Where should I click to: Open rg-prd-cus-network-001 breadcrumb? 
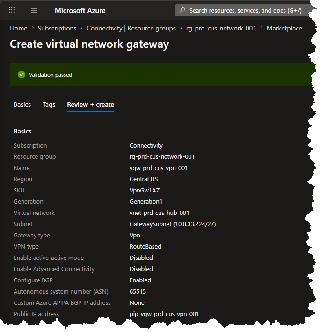221,28
